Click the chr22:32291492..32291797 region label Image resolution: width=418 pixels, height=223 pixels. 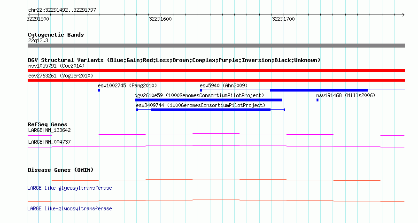62,10
